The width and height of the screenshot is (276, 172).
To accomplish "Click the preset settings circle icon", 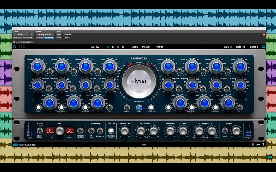I will point(54,32).
